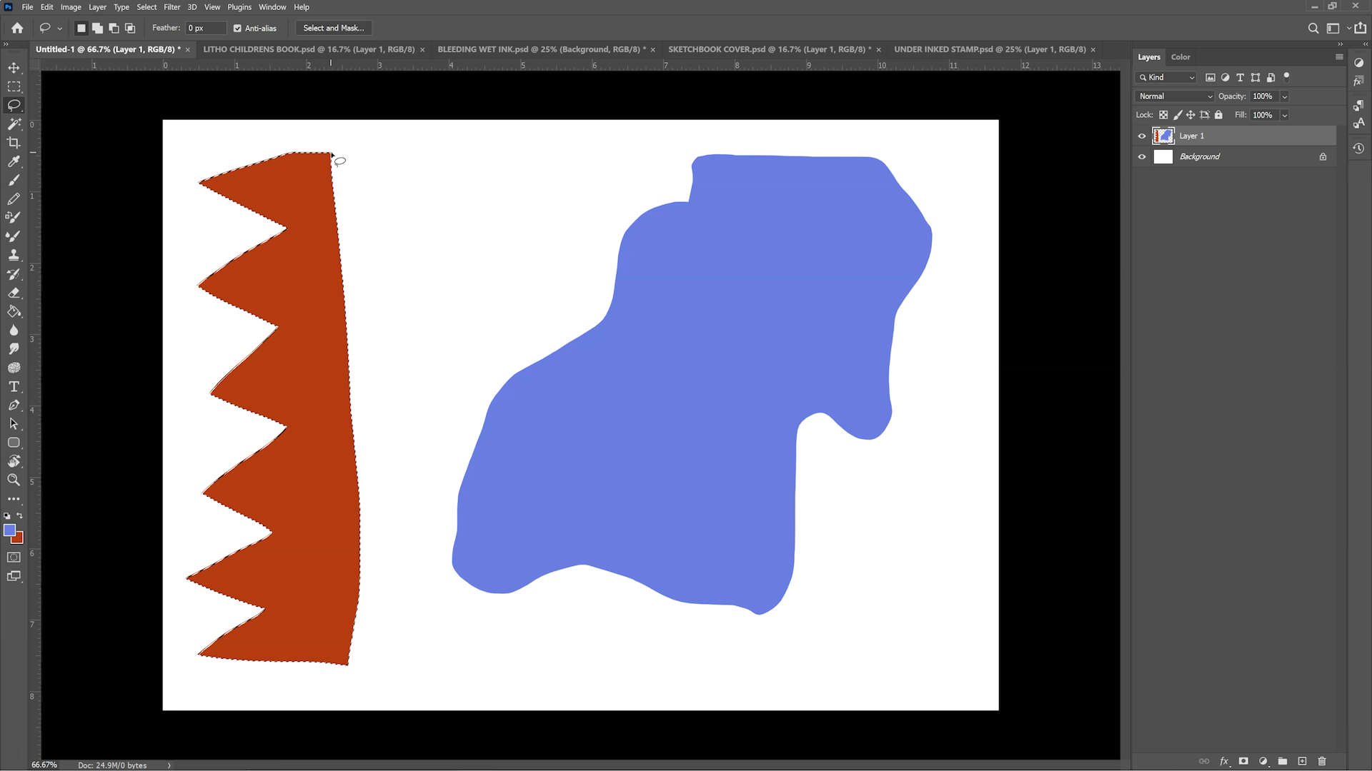1372x771 pixels.
Task: Select the Clone Stamp tool
Action: click(14, 255)
